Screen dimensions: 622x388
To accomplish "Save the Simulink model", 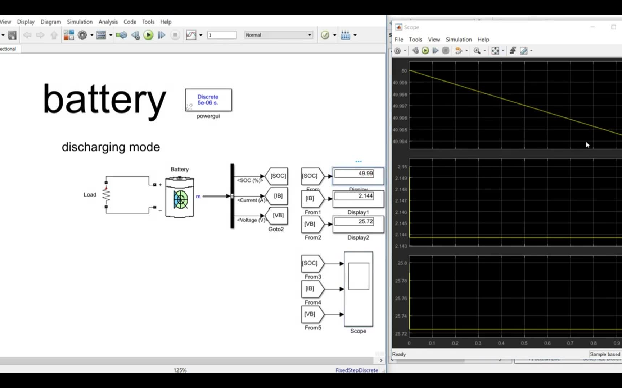I will [x=12, y=35].
